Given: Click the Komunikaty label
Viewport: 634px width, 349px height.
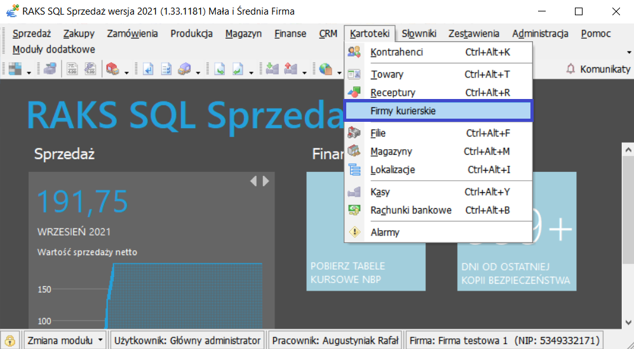Looking at the screenshot, I should coord(605,69).
